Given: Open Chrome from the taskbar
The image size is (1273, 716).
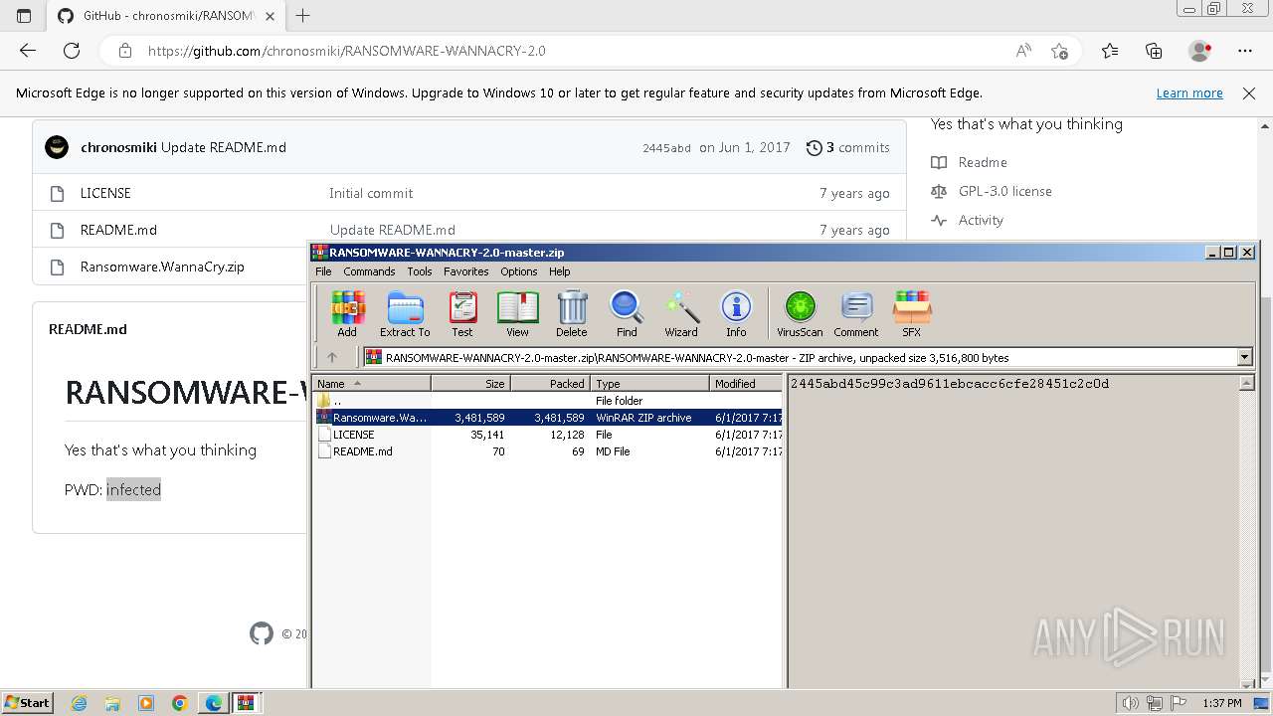Looking at the screenshot, I should (180, 703).
